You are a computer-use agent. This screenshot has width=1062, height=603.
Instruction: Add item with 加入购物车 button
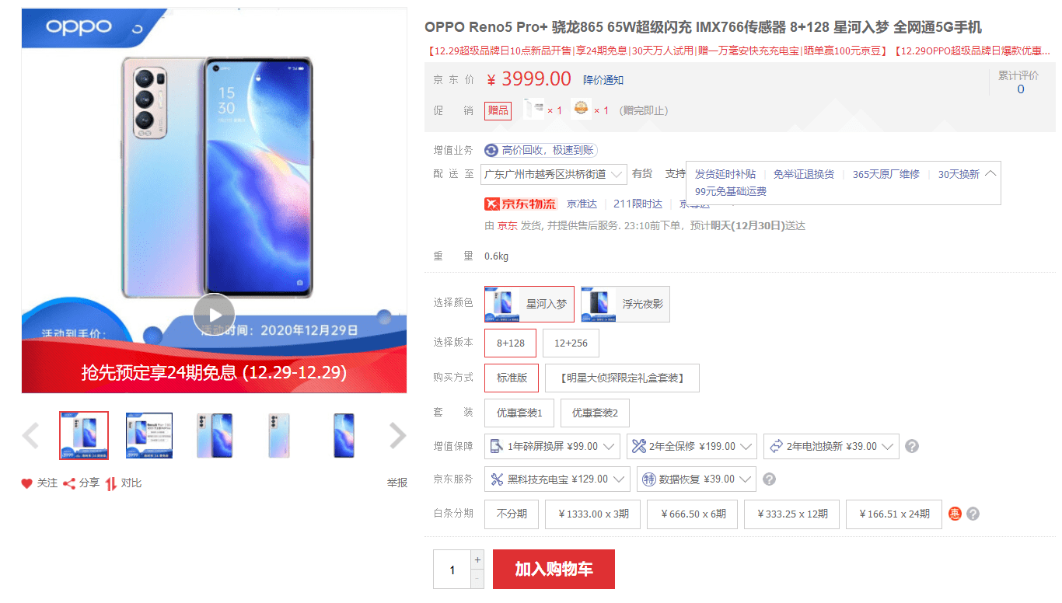point(554,570)
